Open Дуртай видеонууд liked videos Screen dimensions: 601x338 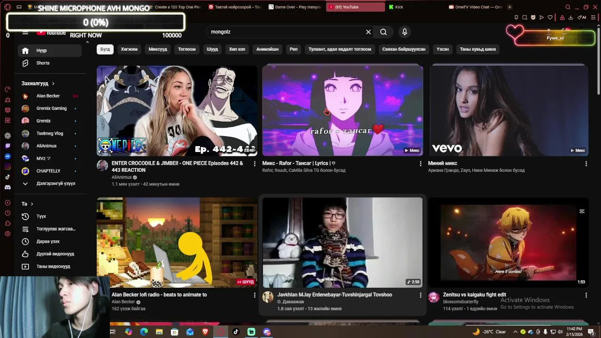[x=50, y=254]
